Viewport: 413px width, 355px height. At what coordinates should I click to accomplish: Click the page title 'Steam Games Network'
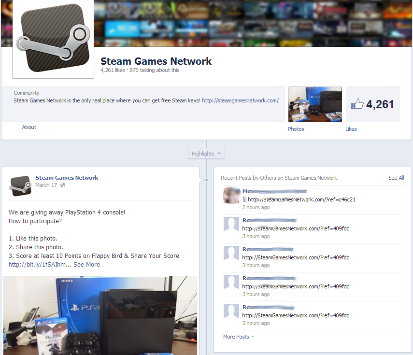click(x=156, y=61)
